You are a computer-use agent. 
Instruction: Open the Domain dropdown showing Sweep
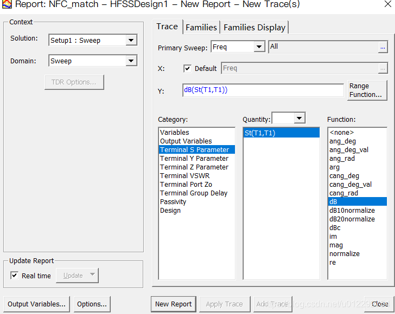(x=93, y=61)
